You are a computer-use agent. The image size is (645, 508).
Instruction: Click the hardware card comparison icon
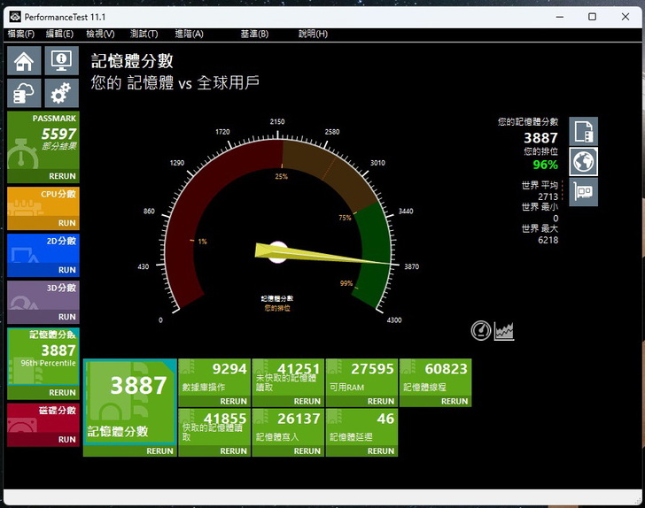pyautogui.click(x=583, y=191)
